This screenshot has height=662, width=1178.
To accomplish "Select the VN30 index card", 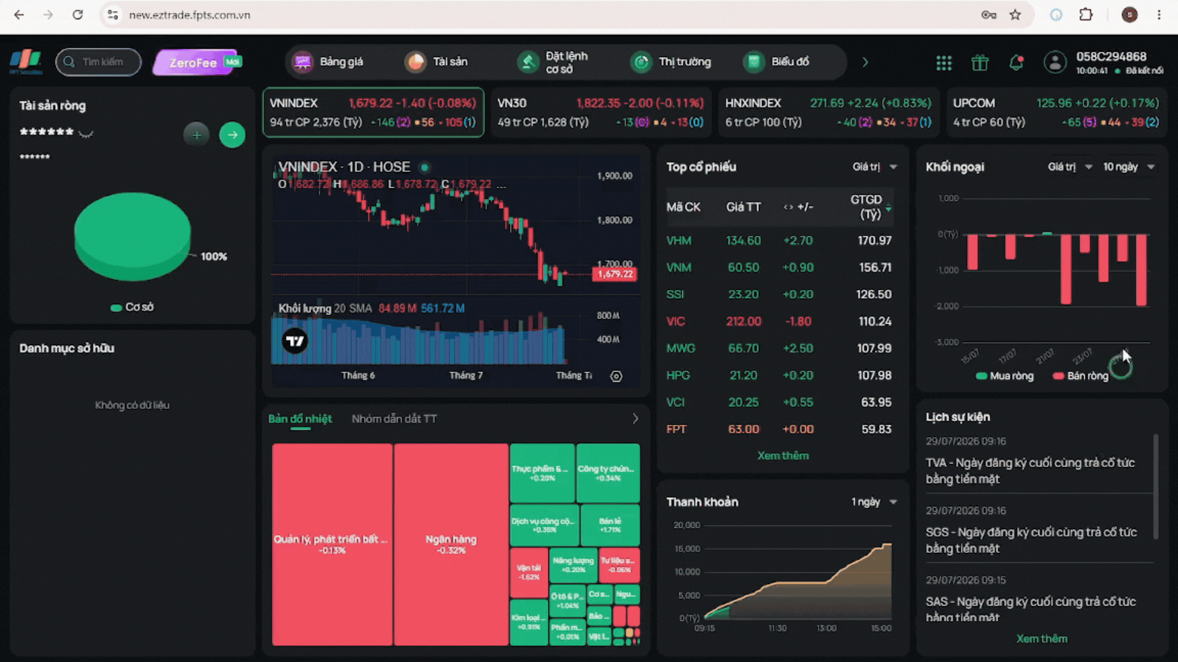I will [x=601, y=112].
